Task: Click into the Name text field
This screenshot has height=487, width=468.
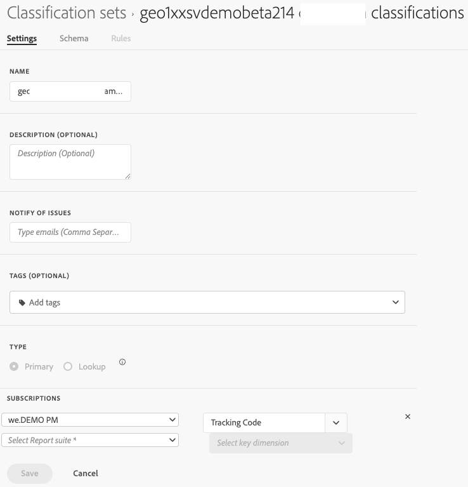Action: click(x=70, y=91)
